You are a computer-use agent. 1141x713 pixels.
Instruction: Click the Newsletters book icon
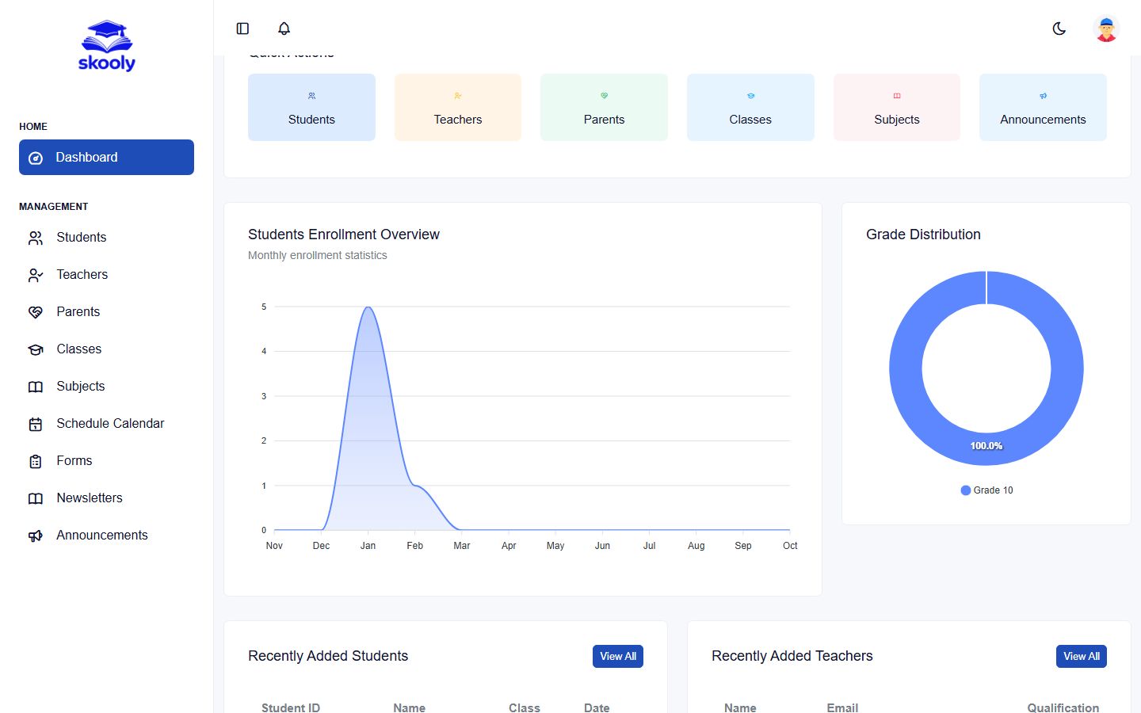[36, 498]
